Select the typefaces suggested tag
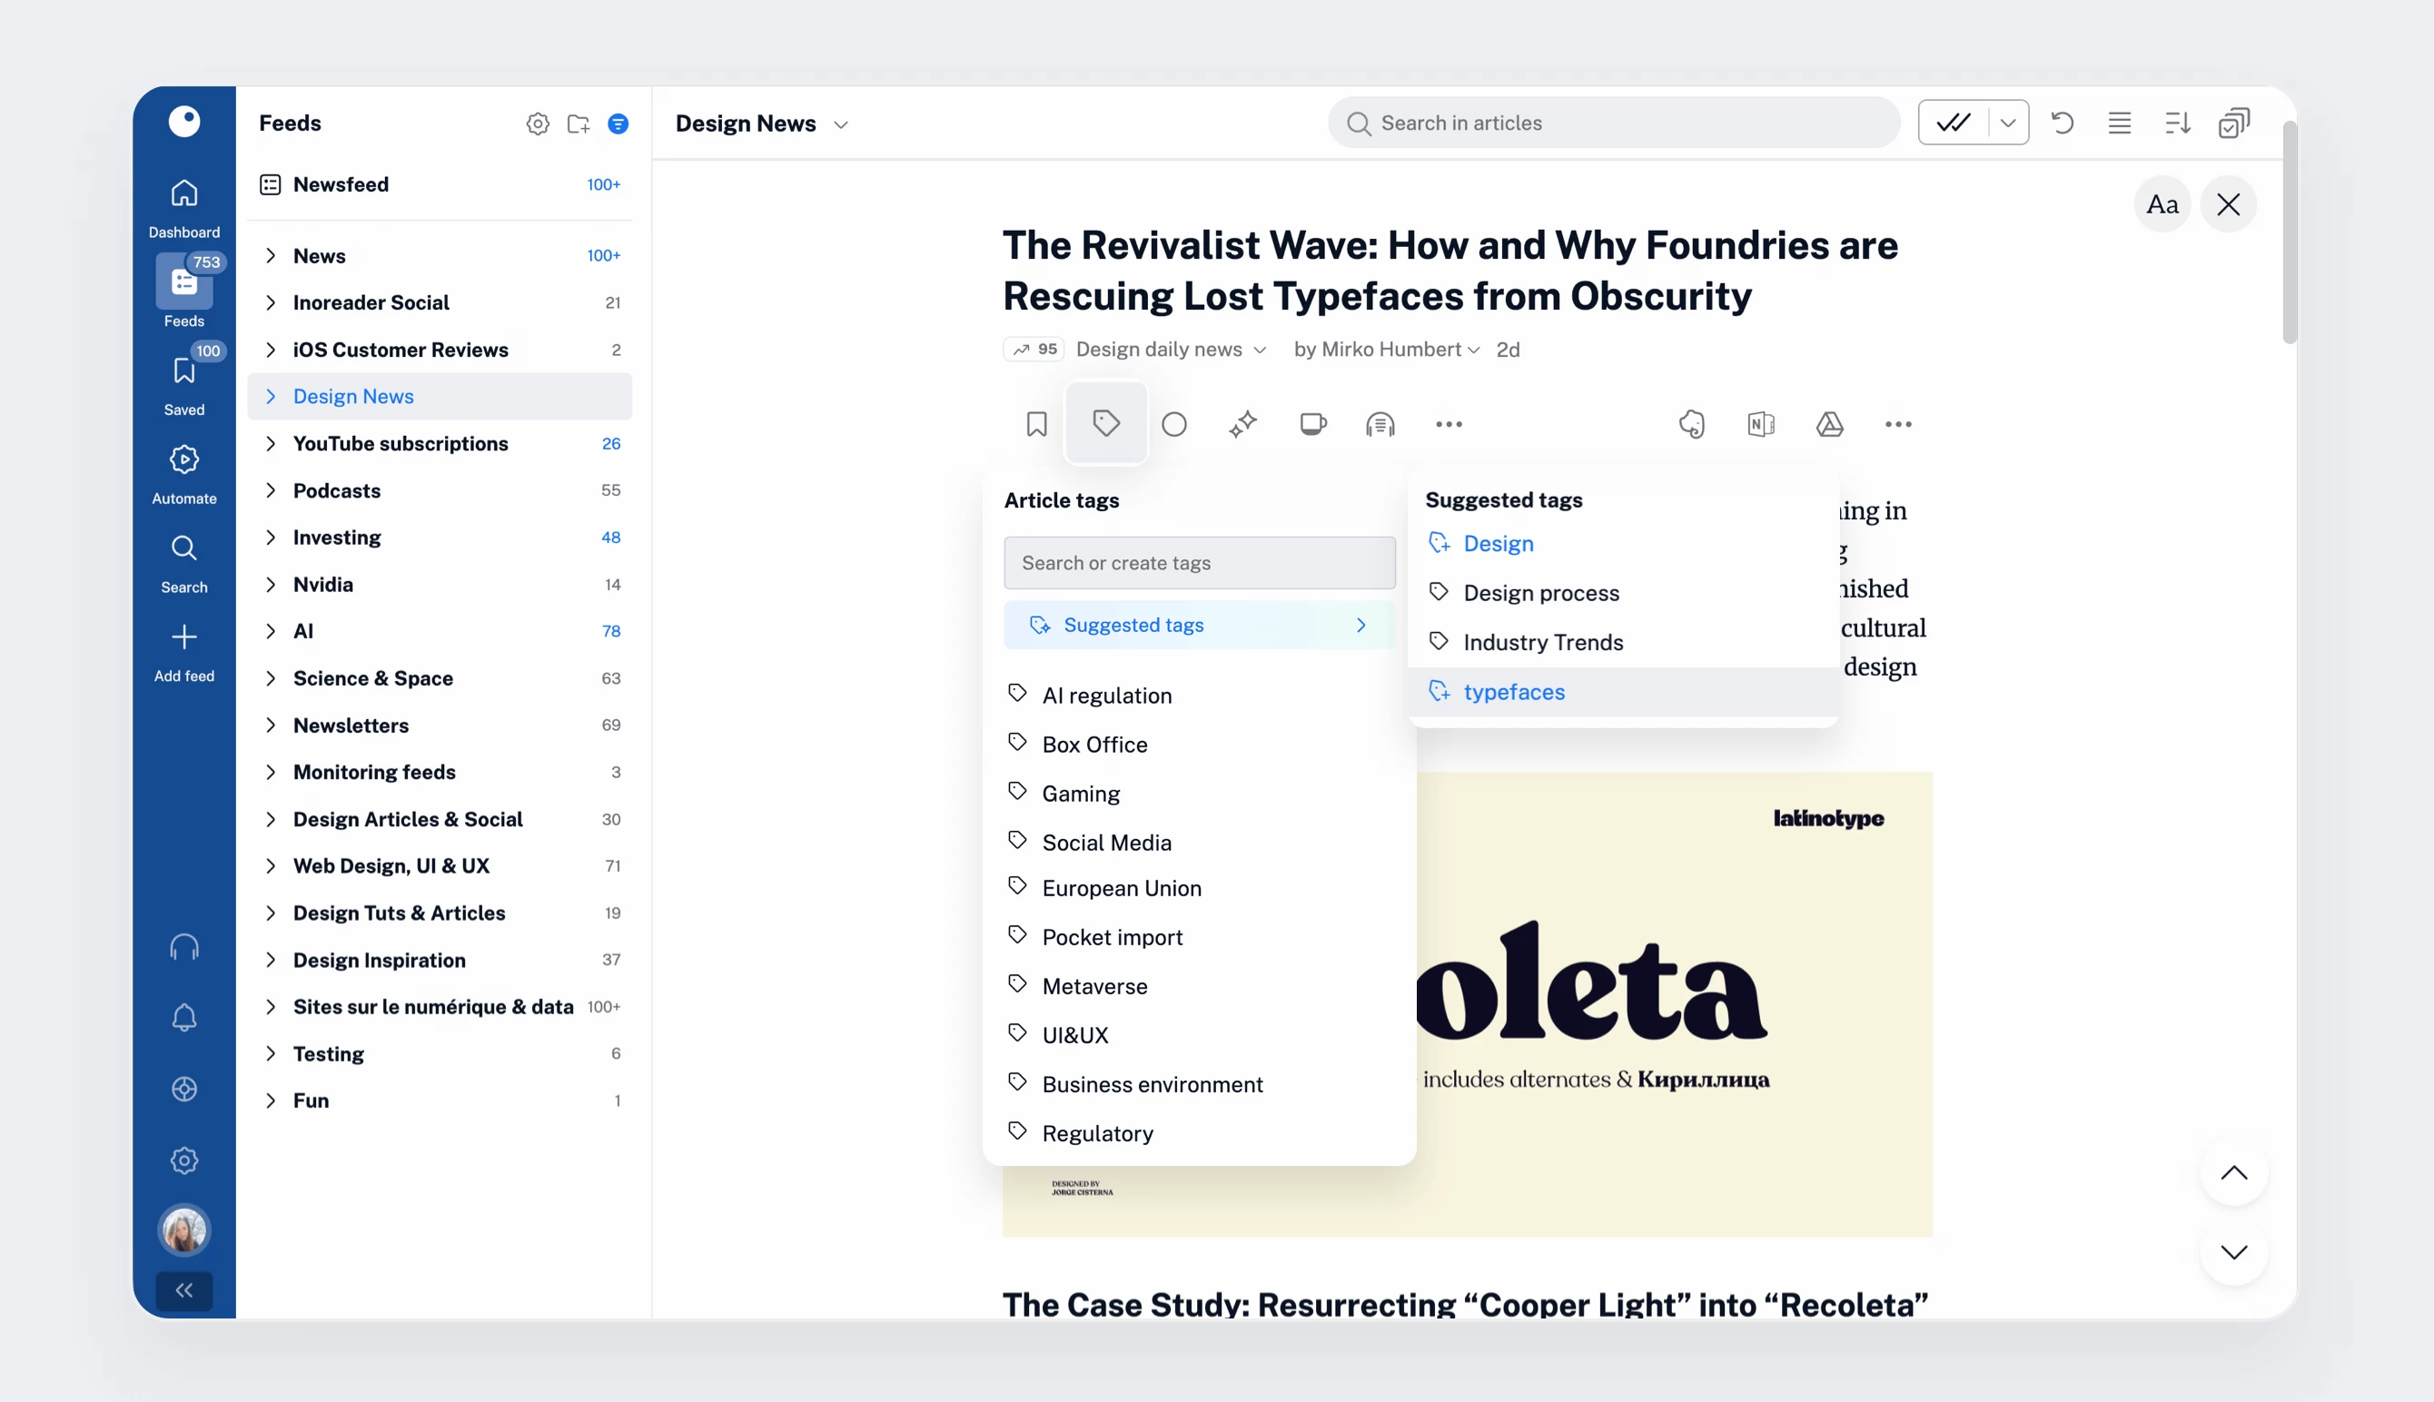The image size is (2434, 1402). [x=1514, y=691]
